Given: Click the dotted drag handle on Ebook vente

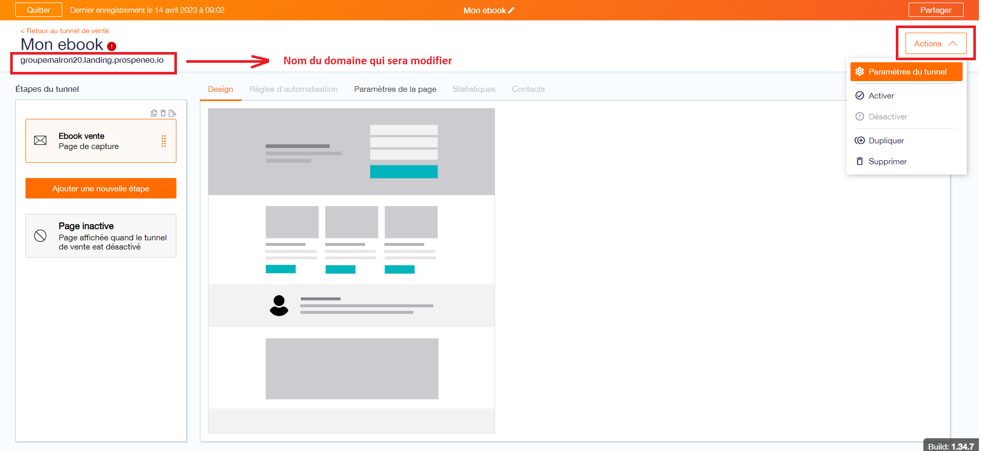Looking at the screenshot, I should (164, 141).
